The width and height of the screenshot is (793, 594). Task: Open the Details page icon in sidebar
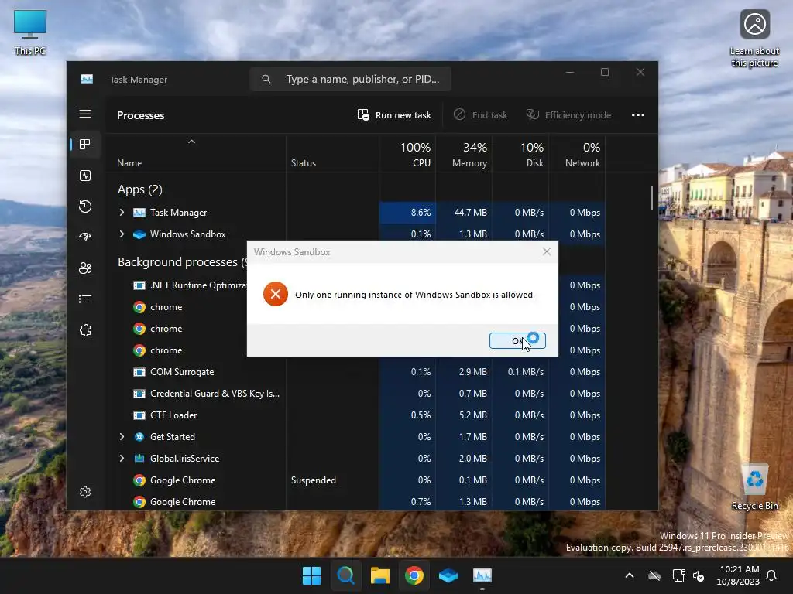tap(85, 299)
